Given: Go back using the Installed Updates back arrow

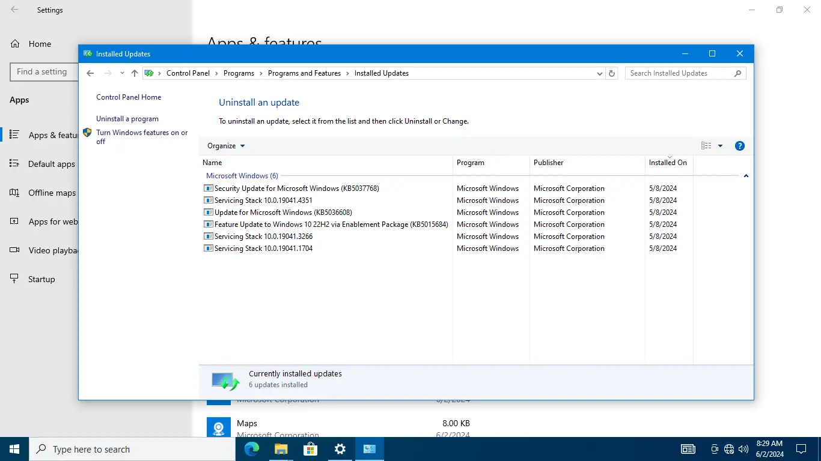Looking at the screenshot, I should coord(90,73).
